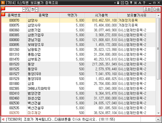
Task: Click market cap 1,459,172,000
Action: (106, 45)
